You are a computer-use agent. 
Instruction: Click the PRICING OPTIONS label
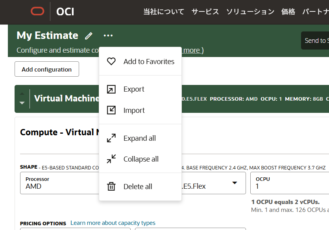tap(43, 223)
